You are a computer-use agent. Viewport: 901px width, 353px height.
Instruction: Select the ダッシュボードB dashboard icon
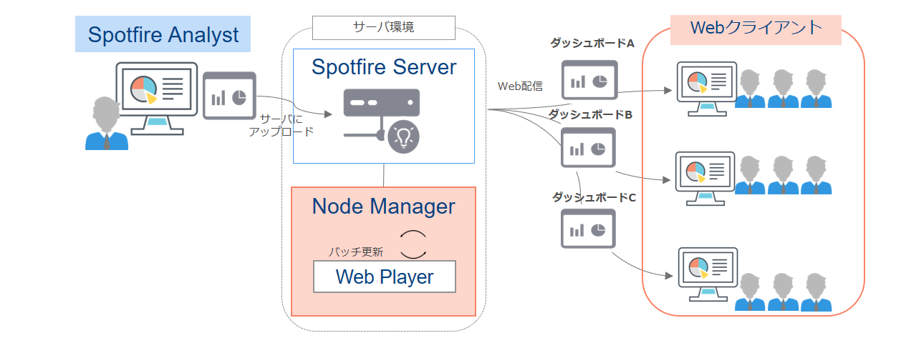pos(589,147)
